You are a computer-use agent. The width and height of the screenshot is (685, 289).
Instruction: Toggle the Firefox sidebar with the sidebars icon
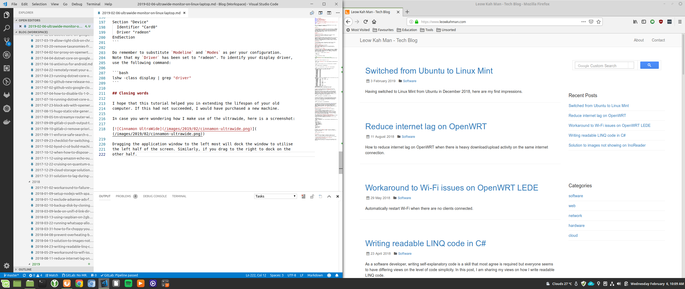click(644, 22)
